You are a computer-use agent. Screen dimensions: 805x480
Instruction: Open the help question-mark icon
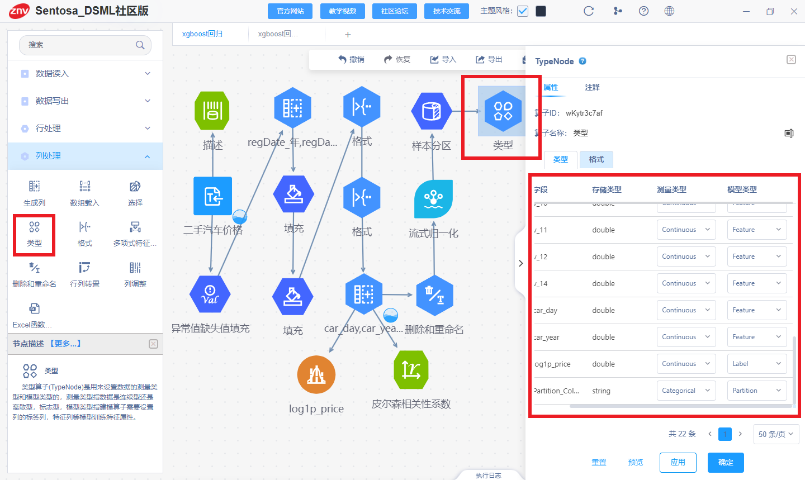(643, 11)
